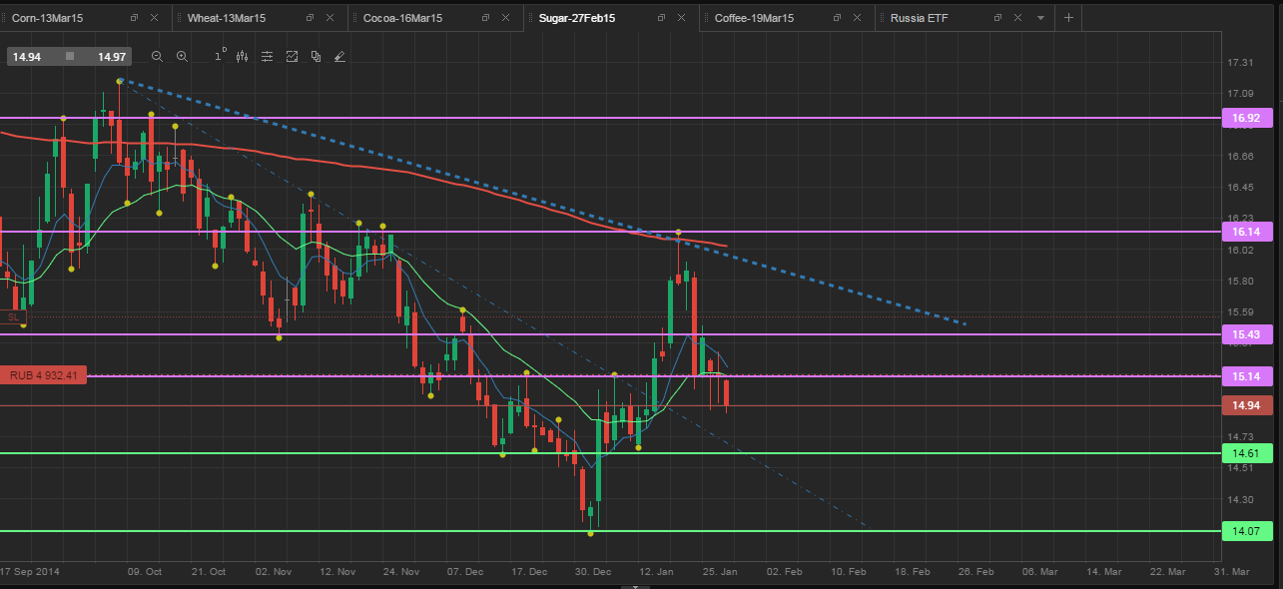Click the copy chart template icon
This screenshot has width=1283, height=589.
(316, 57)
